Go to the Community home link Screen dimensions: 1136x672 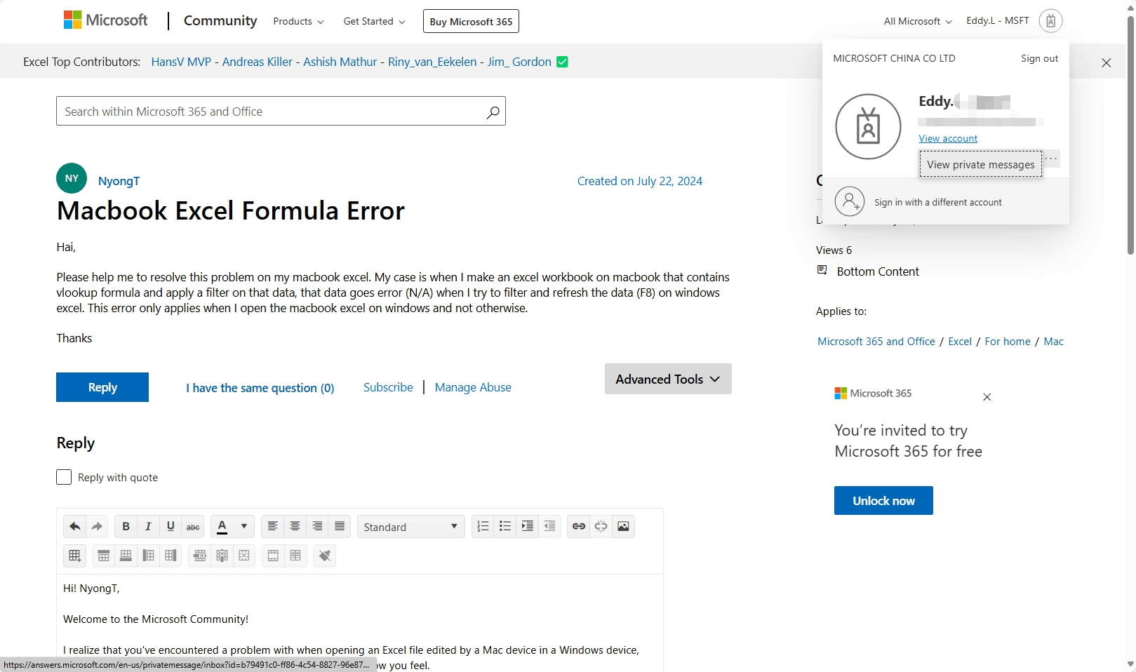click(220, 21)
